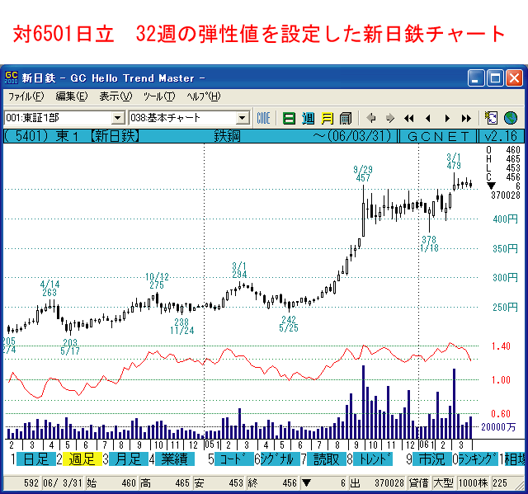Image resolution: width=528 pixels, height=494 pixels.
Task: Click the gray right arrow toolbar icon
Action: tap(390, 118)
